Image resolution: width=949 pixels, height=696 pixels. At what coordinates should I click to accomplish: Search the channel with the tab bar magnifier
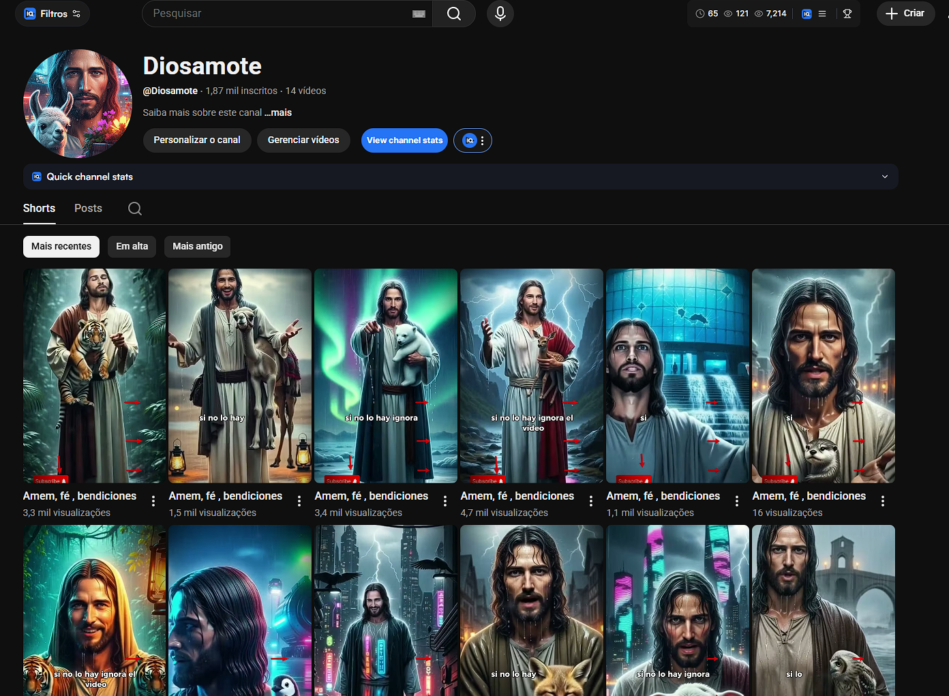tap(135, 209)
